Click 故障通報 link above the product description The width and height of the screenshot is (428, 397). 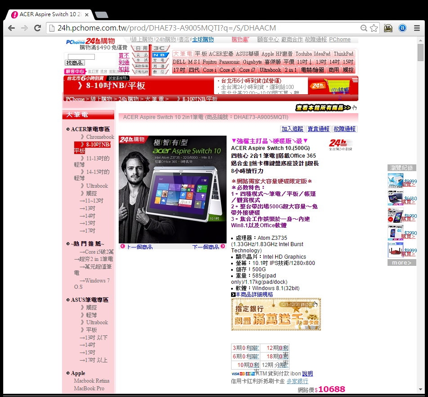pyautogui.click(x=344, y=129)
